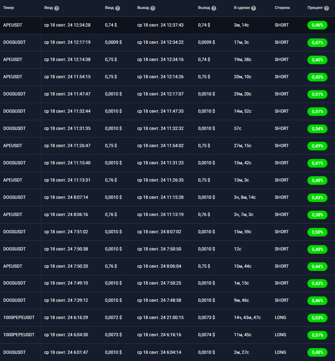This screenshot has width=335, height=361.
Task: Select the 0,40% profit badge
Action: 317,60
